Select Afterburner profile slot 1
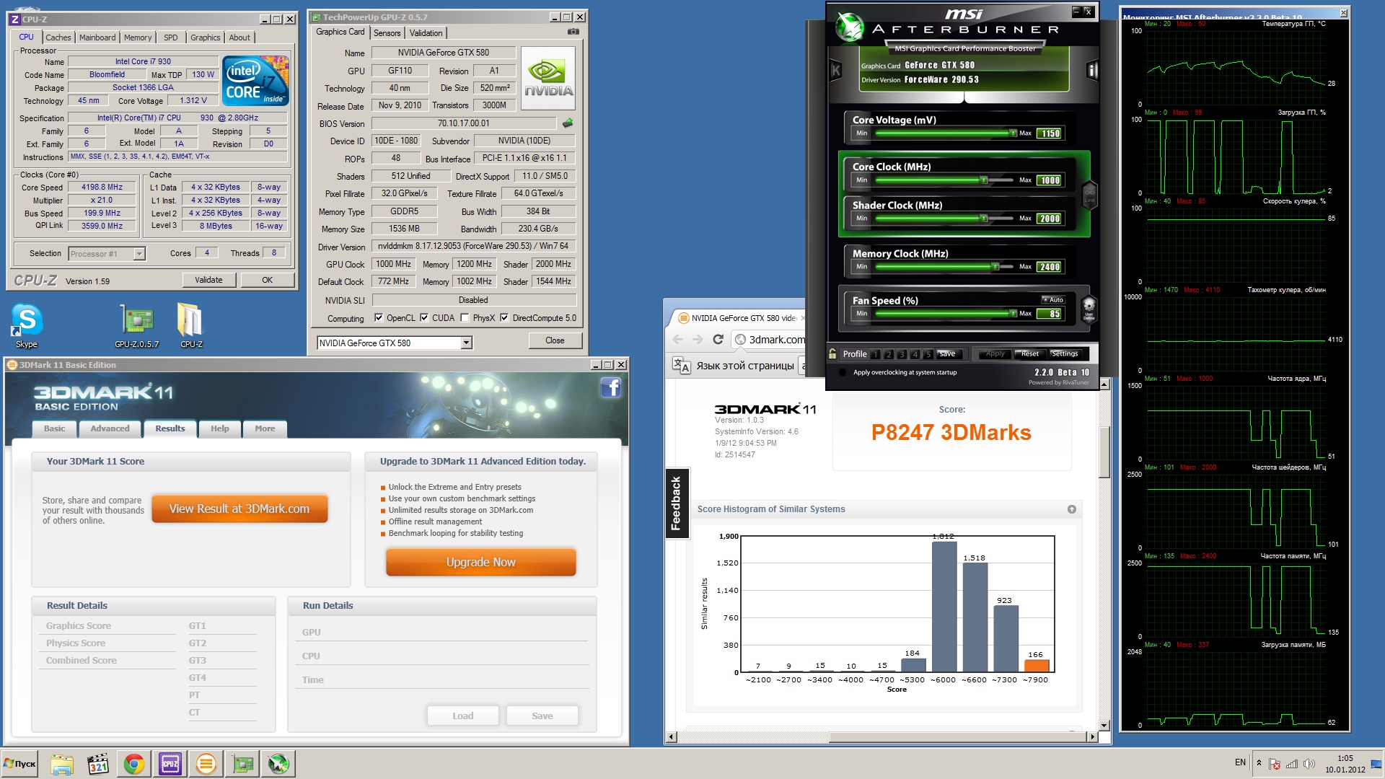Viewport: 1385px width, 779px height. [875, 354]
